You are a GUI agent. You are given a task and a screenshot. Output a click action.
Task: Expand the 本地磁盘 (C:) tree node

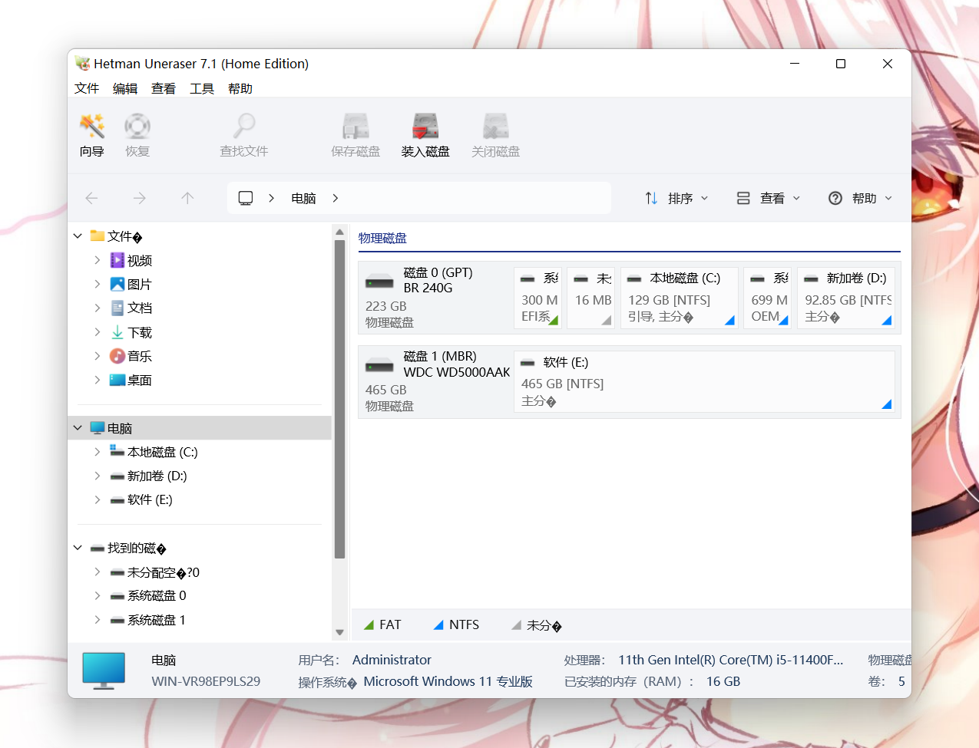(x=98, y=452)
